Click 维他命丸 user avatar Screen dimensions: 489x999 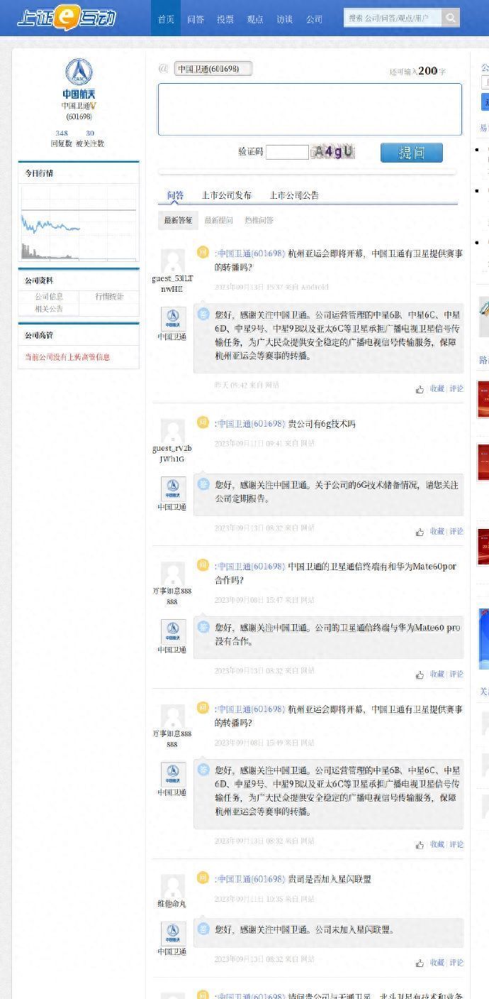172,886
